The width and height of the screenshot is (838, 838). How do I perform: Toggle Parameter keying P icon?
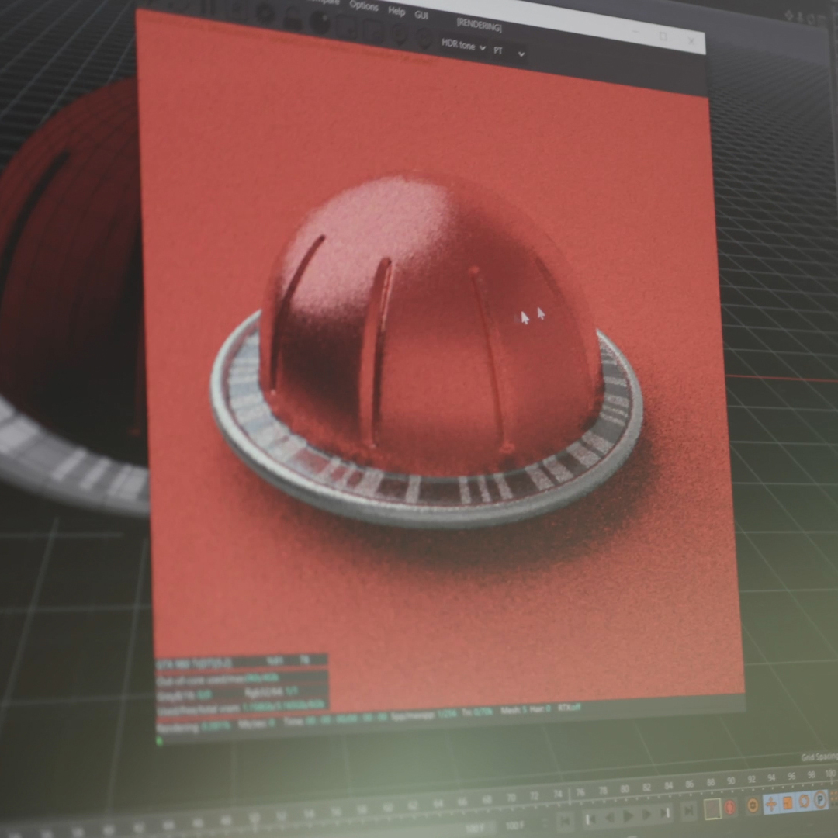(x=820, y=799)
